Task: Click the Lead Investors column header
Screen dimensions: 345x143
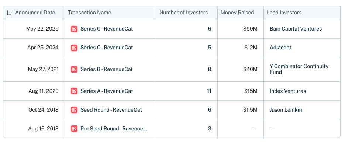Action: point(284,13)
